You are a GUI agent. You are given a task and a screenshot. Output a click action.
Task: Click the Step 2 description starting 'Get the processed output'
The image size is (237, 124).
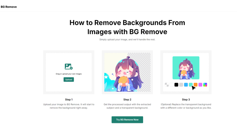pyautogui.click(x=127, y=106)
